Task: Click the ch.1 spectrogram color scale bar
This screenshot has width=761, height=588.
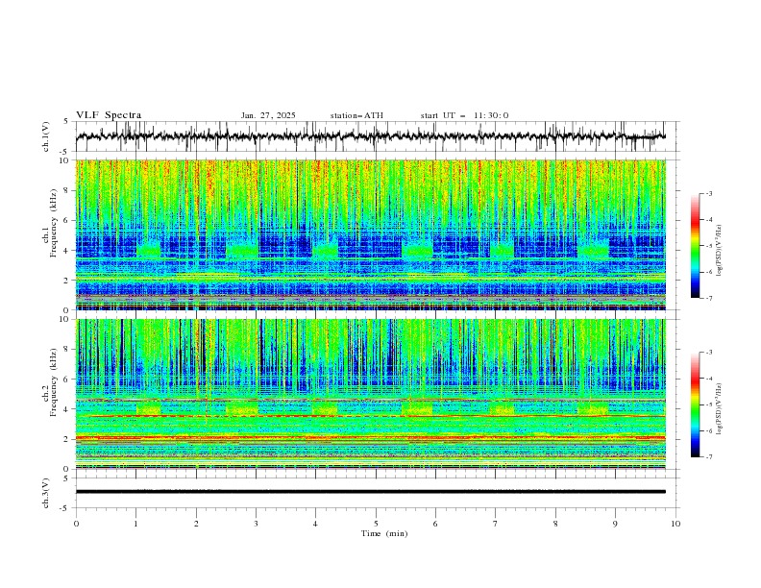Action: pos(695,246)
